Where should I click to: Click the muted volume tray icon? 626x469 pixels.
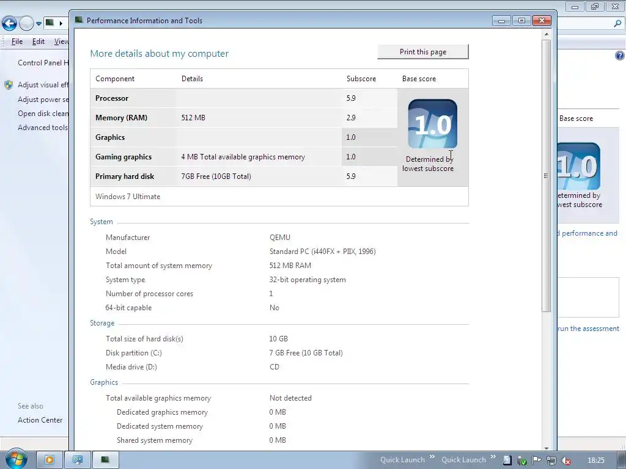point(565,460)
